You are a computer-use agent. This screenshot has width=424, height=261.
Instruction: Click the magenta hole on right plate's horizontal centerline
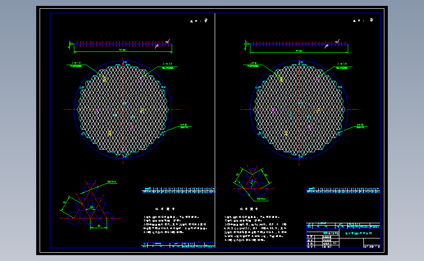[273, 111]
